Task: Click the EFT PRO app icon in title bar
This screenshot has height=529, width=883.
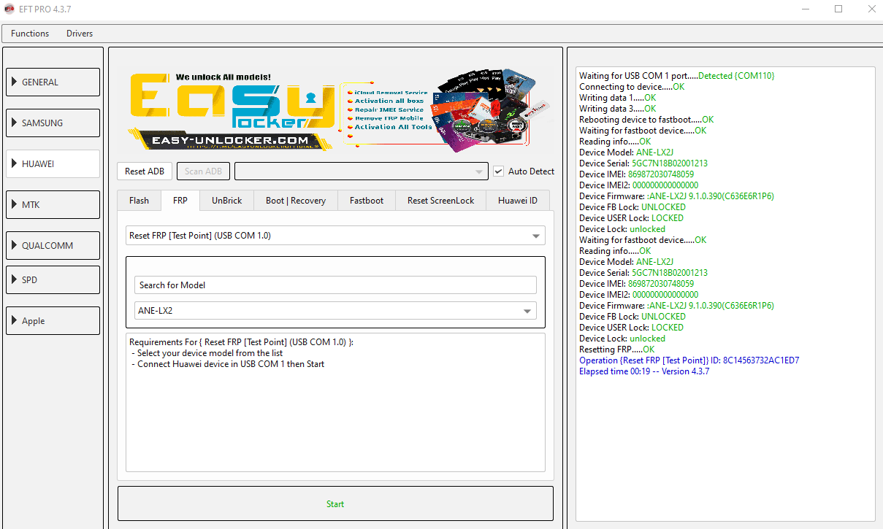Action: click(x=9, y=9)
